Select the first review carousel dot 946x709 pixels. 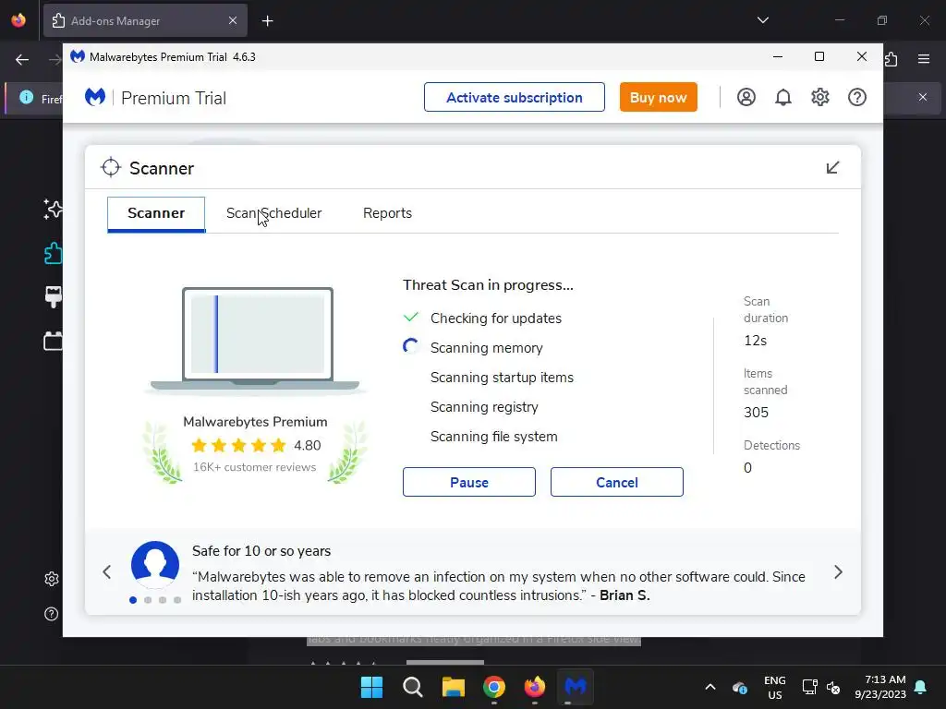click(133, 600)
